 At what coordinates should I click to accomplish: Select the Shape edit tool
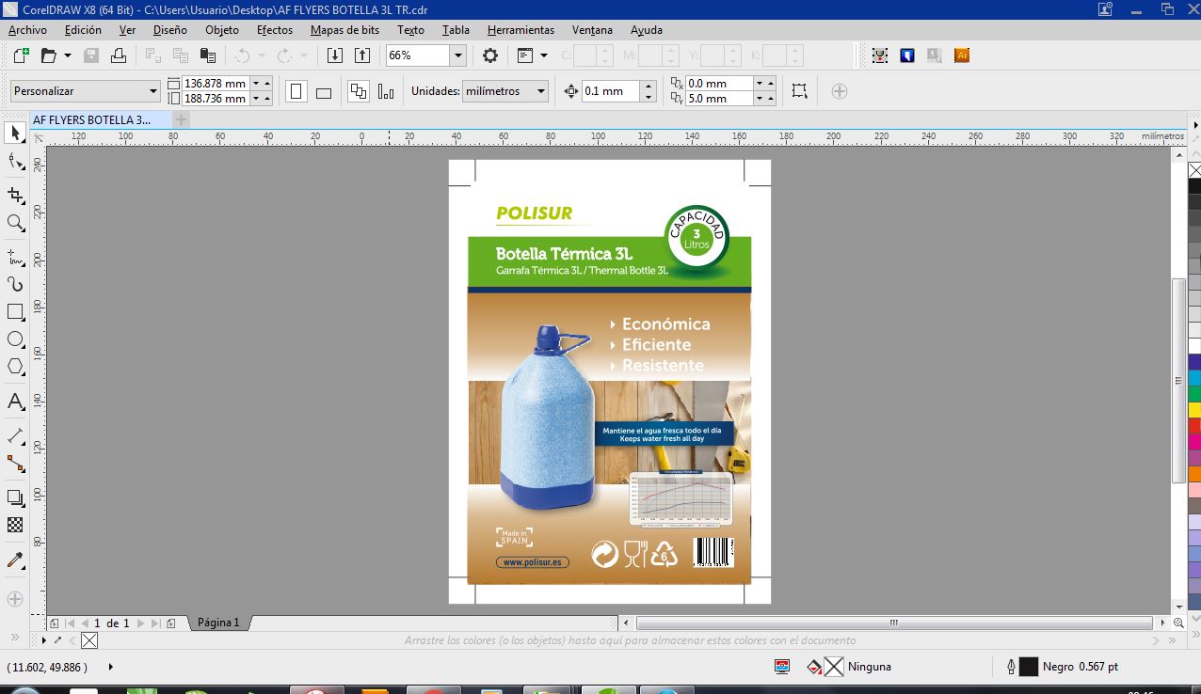pos(15,163)
